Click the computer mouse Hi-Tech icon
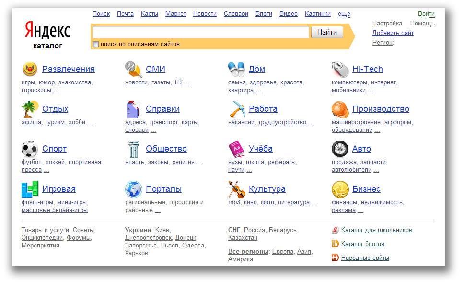464x282 pixels. 340,70
